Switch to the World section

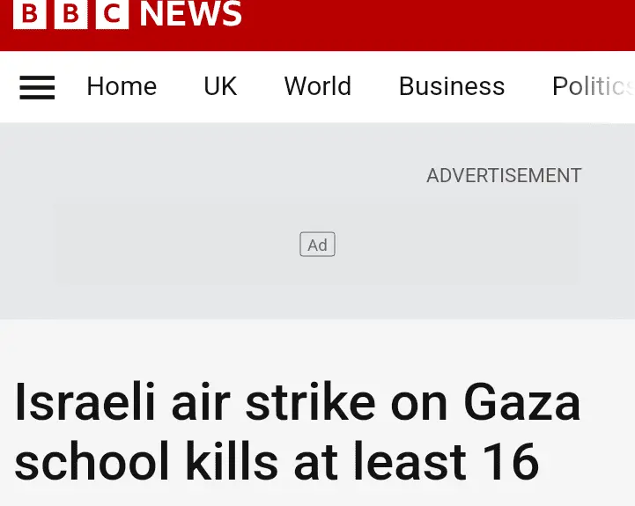click(317, 86)
